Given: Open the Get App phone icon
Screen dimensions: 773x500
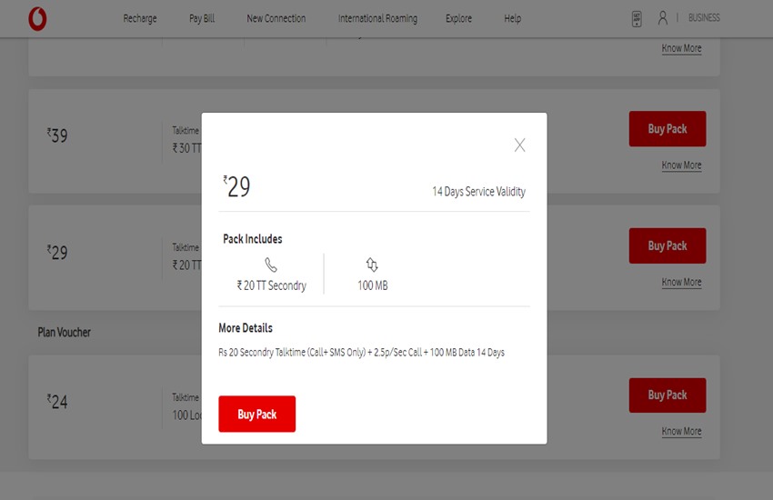Looking at the screenshot, I should pos(637,18).
